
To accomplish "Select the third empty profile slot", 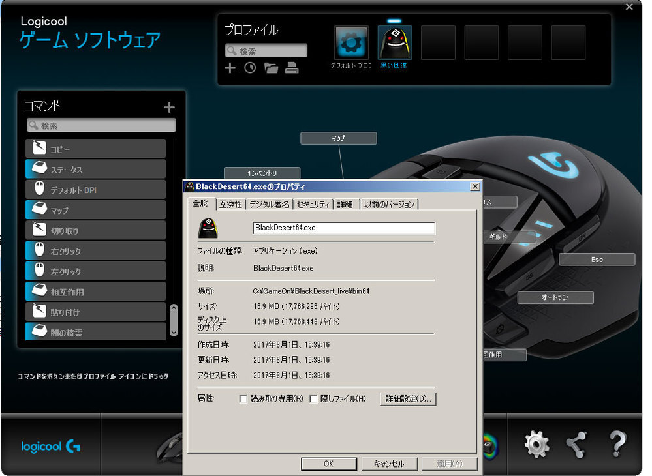I will tap(525, 43).
